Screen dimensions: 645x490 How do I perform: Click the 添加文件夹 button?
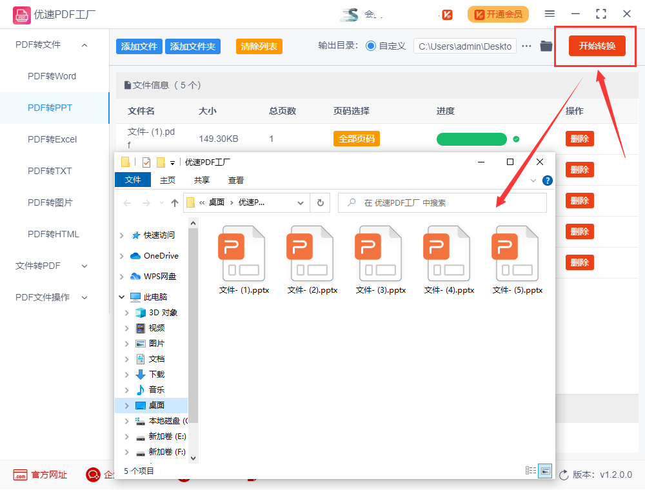tap(192, 46)
